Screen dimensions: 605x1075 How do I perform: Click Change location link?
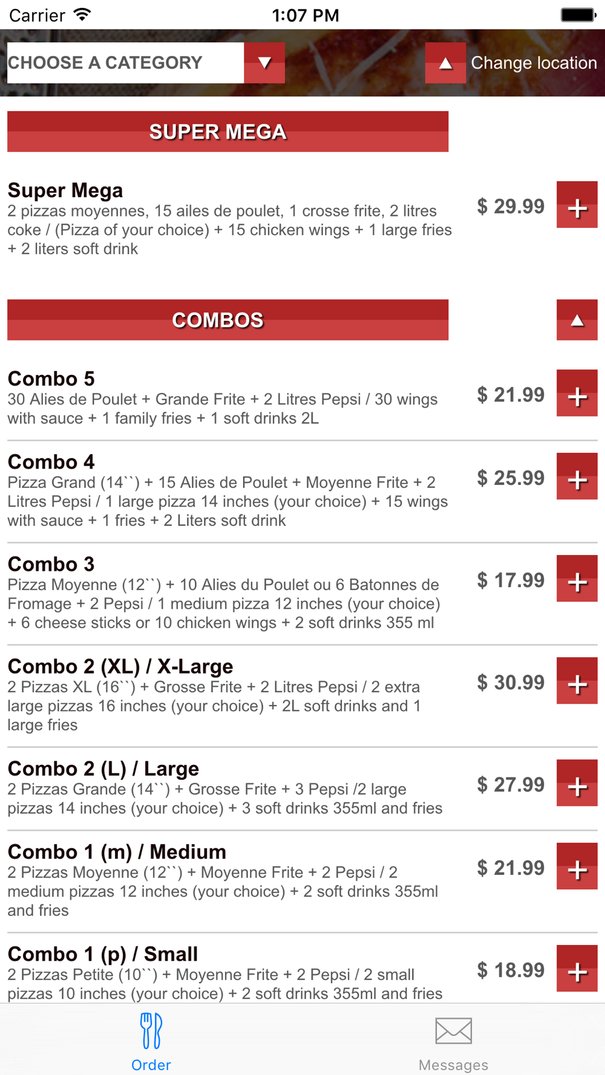534,63
